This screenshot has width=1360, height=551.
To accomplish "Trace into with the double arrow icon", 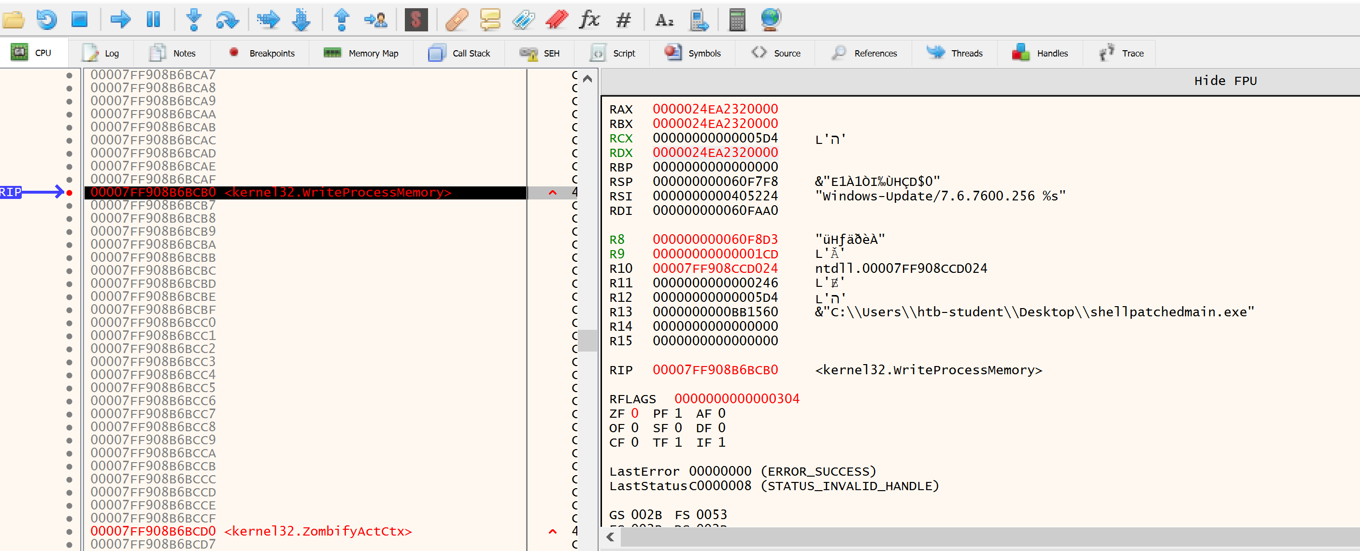I will 268,20.
